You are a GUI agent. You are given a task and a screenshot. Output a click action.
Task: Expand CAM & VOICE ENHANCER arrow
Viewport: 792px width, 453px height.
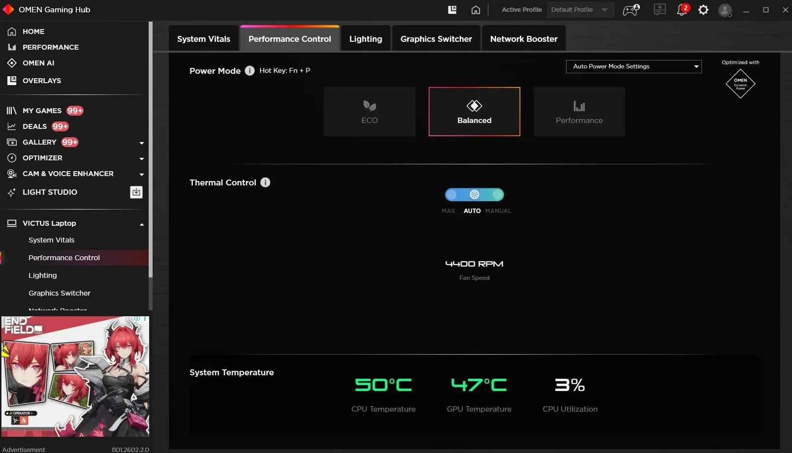point(142,175)
